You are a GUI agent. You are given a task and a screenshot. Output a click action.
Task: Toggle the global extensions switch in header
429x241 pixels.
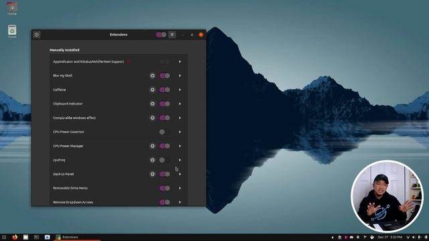click(161, 35)
